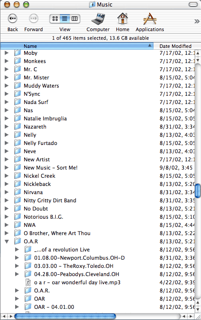Go to Home folder icon
201x320 pixels.
pyautogui.click(x=122, y=19)
